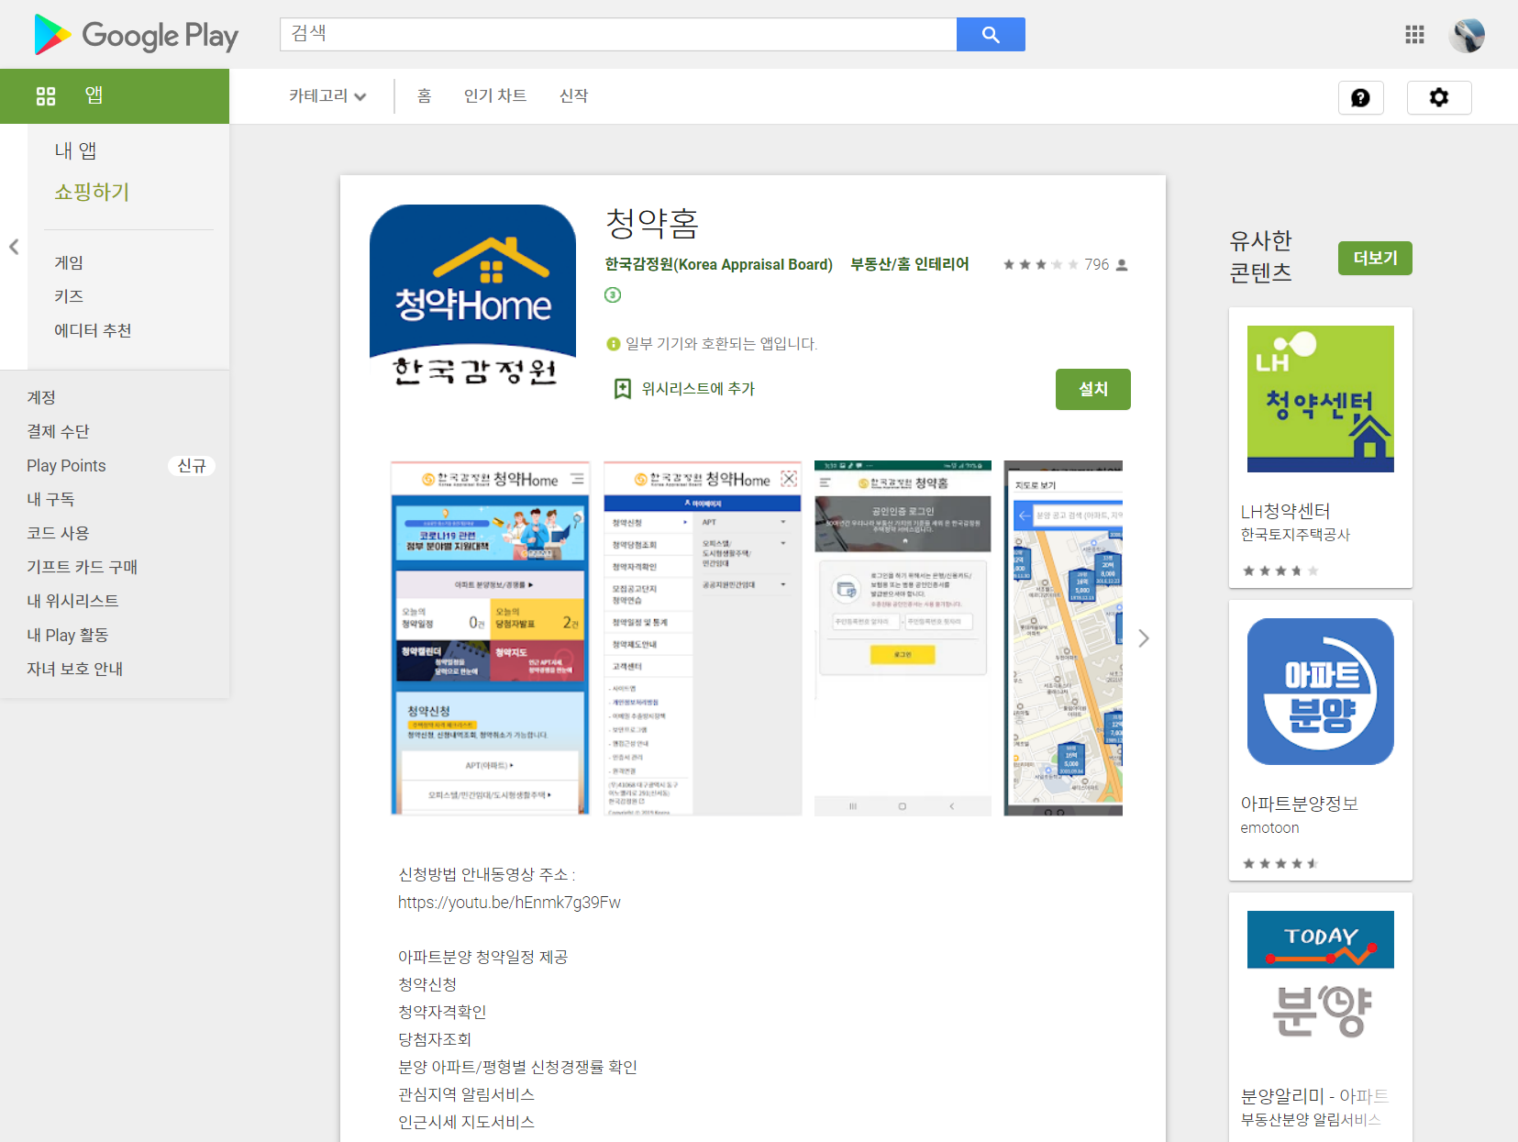The height and width of the screenshot is (1142, 1518).
Task: Open the 분양 TODAY app icon
Action: point(1320,984)
